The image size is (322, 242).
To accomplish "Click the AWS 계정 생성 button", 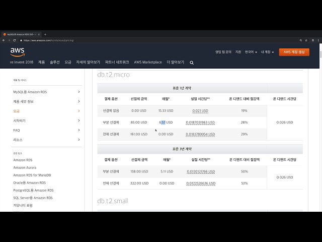I will pos(294,52).
